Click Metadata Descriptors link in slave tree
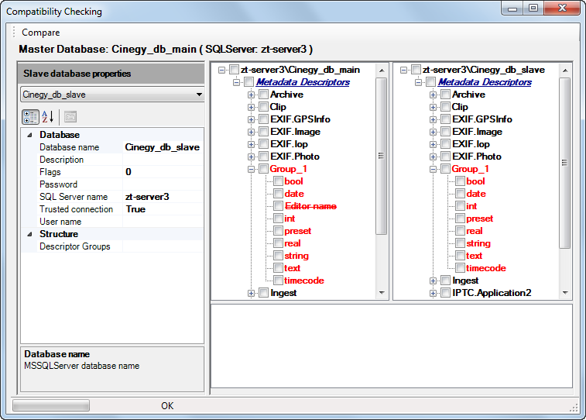This screenshot has width=586, height=420. point(485,82)
